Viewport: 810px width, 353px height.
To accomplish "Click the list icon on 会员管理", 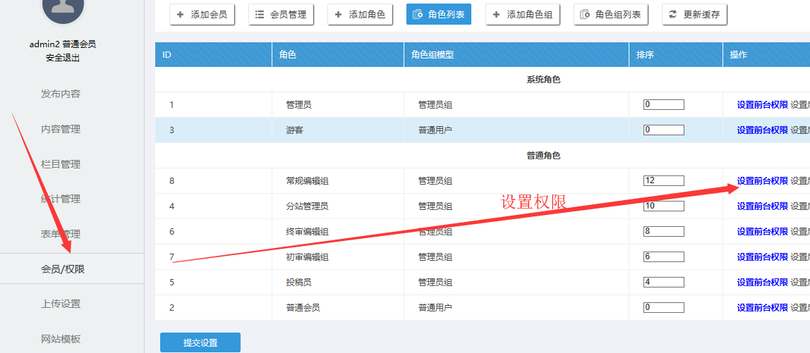I will [260, 15].
